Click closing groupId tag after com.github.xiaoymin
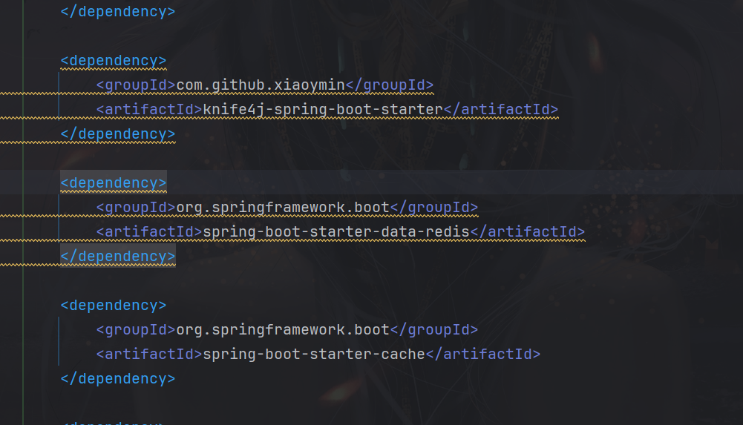 390,85
